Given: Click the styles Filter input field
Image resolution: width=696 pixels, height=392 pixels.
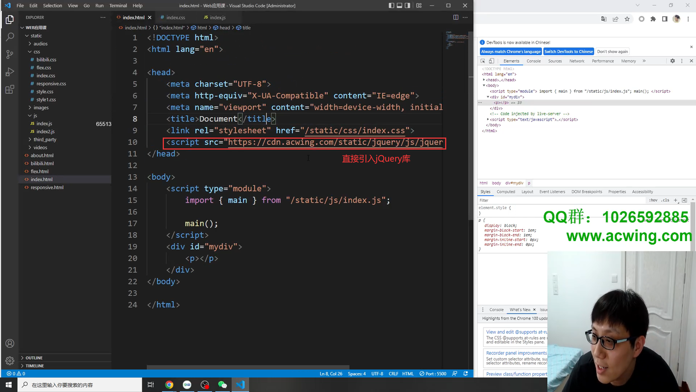Looking at the screenshot, I should [562, 200].
